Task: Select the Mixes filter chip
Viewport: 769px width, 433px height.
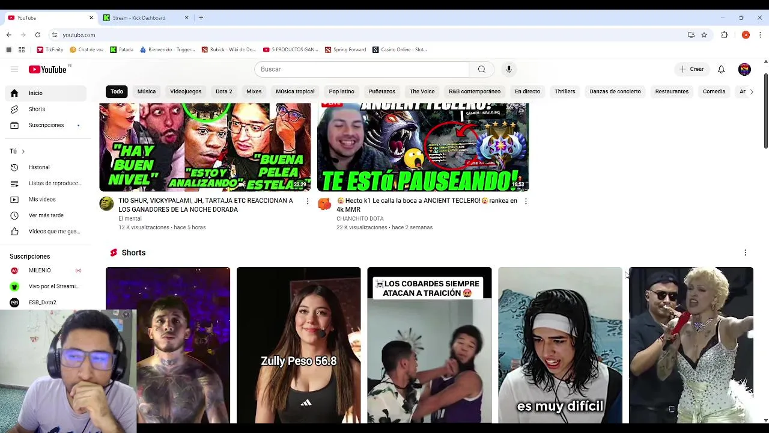Action: pyautogui.click(x=254, y=91)
